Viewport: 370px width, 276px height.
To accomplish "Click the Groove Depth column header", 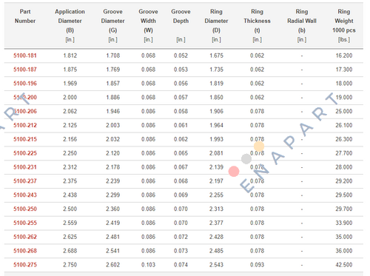I will pyautogui.click(x=181, y=25).
